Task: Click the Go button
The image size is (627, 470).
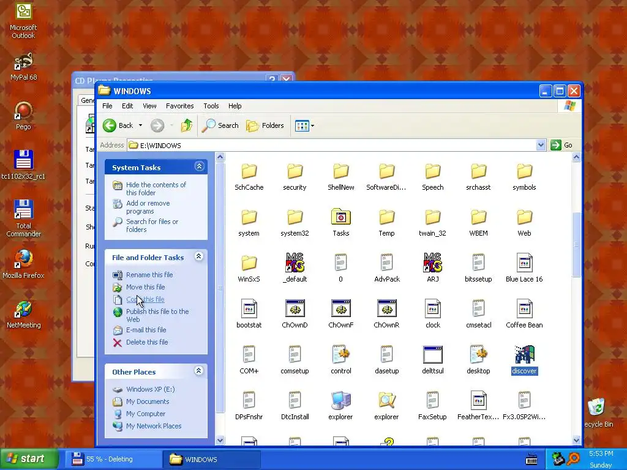Action: click(562, 145)
